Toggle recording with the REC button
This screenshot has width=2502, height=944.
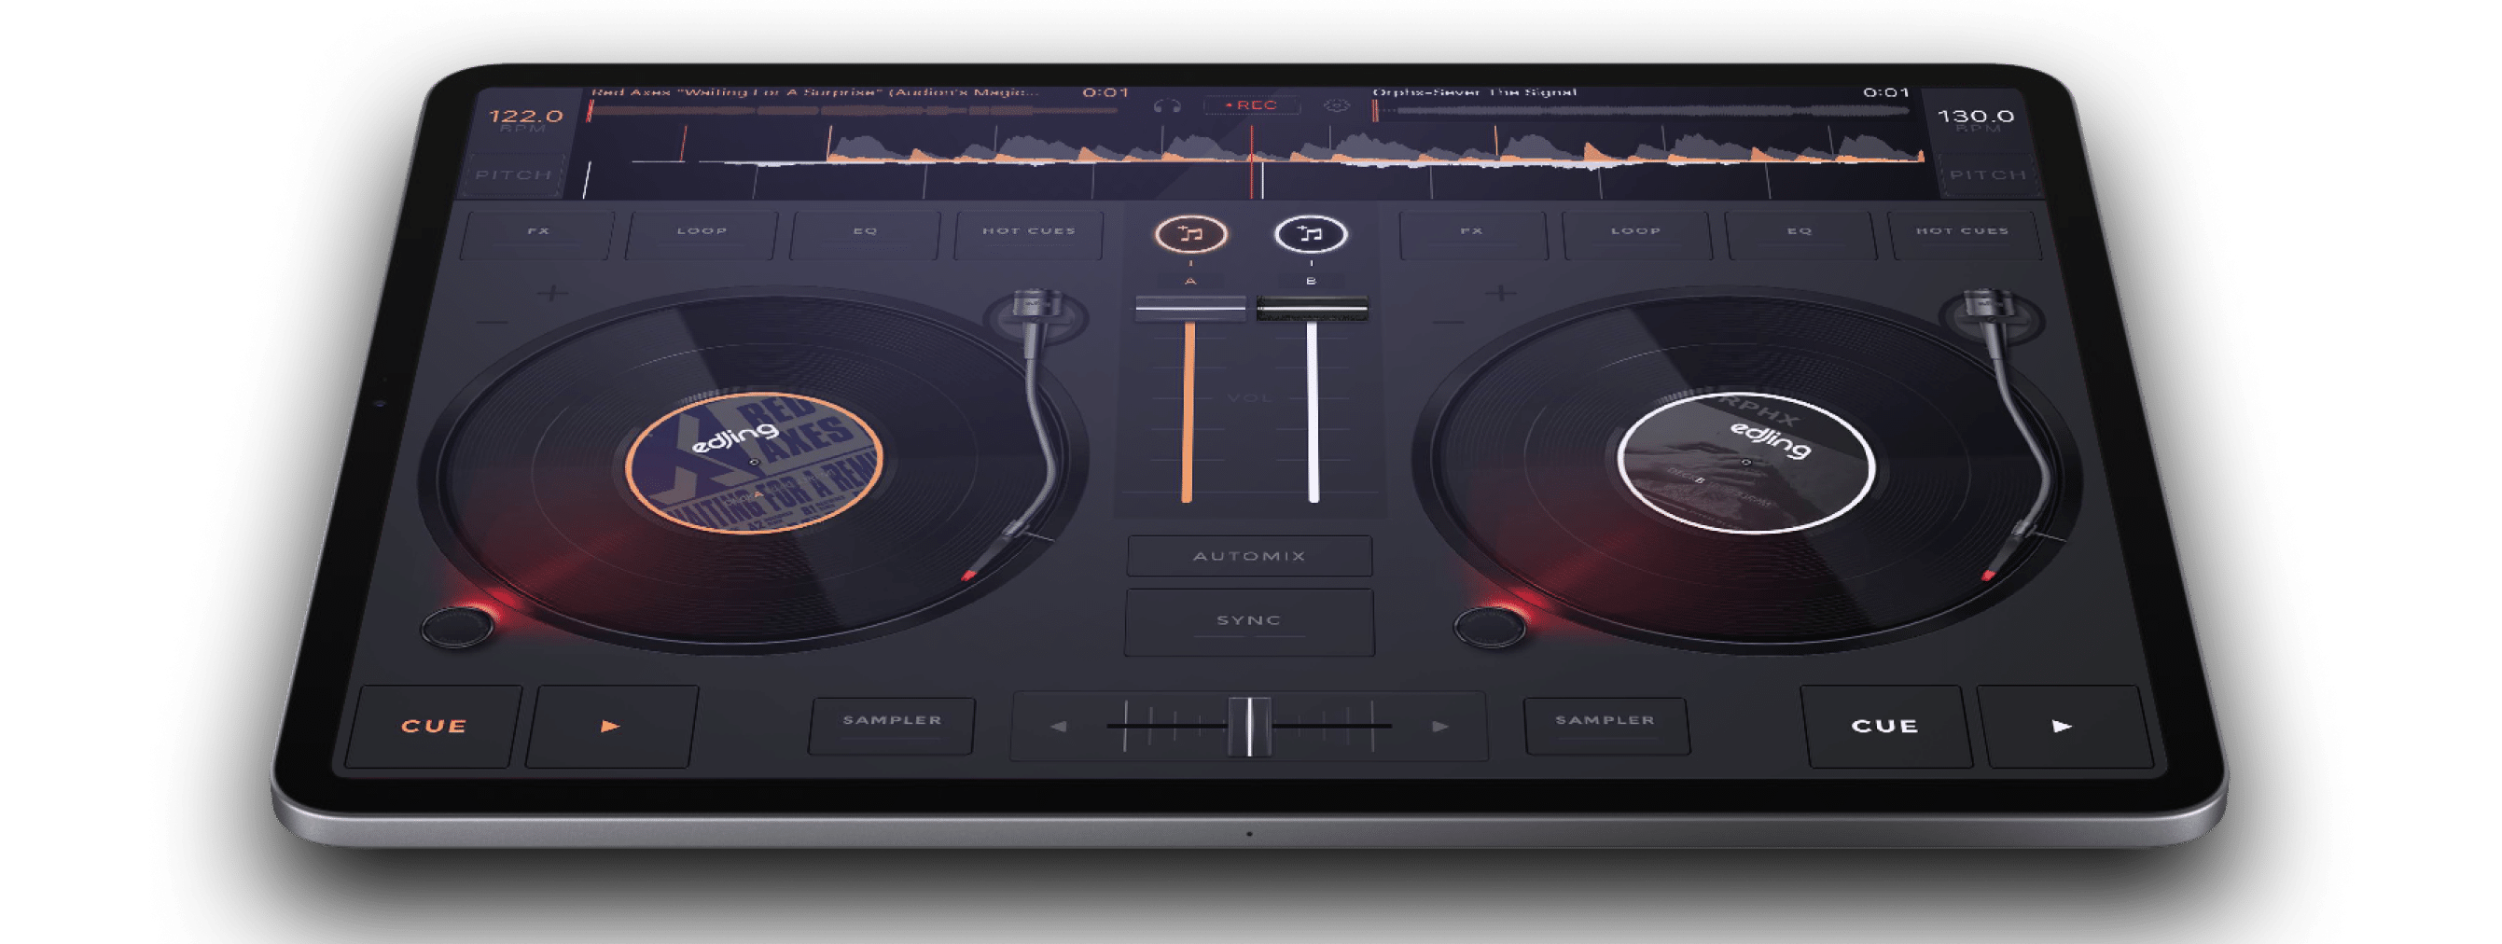(1251, 104)
